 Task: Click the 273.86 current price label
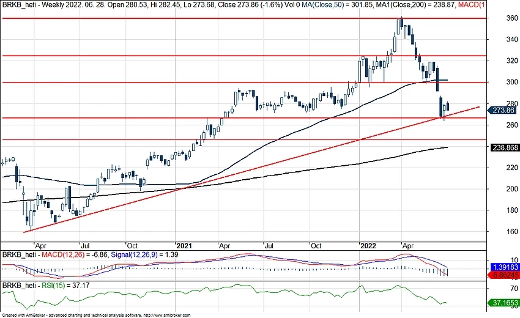[505, 110]
